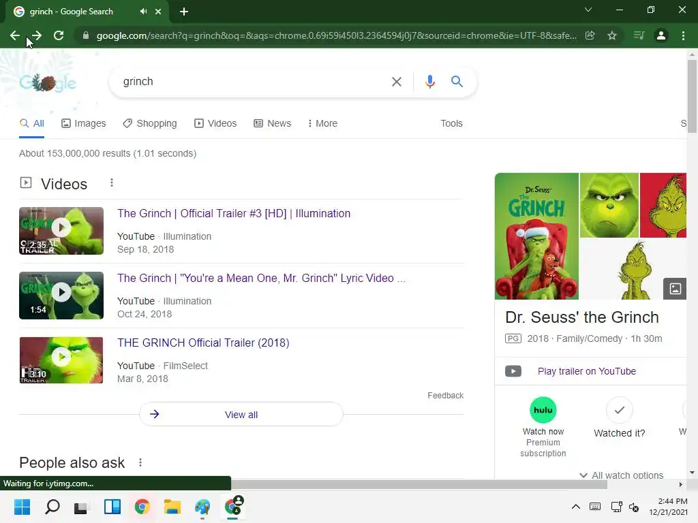Close the grinch Google Search tab
Image resolution: width=698 pixels, height=523 pixels.
[158, 12]
